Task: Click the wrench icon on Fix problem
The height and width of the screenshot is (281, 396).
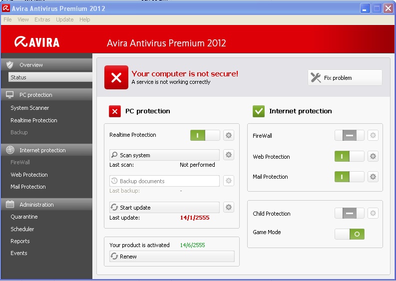Action: pyautogui.click(x=316, y=78)
